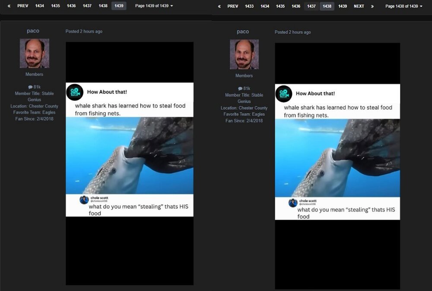Open whale shark video in left post
432x291 pixels.
coord(130,163)
